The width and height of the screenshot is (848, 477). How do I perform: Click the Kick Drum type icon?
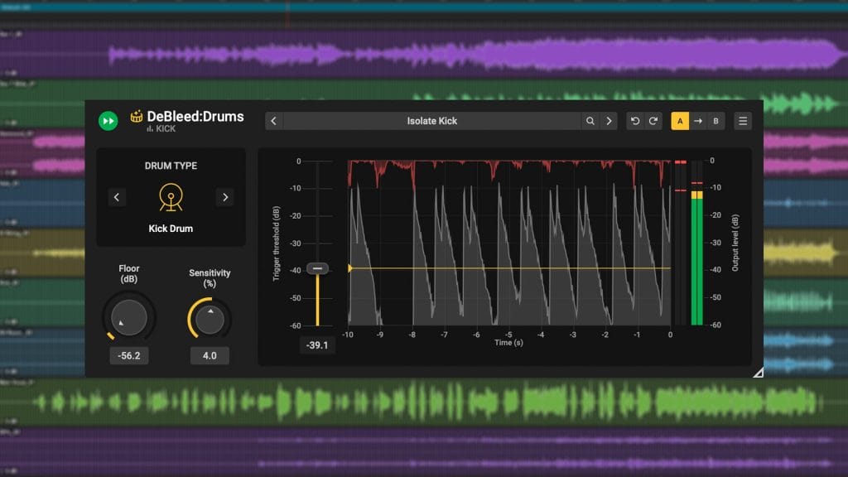(x=171, y=196)
